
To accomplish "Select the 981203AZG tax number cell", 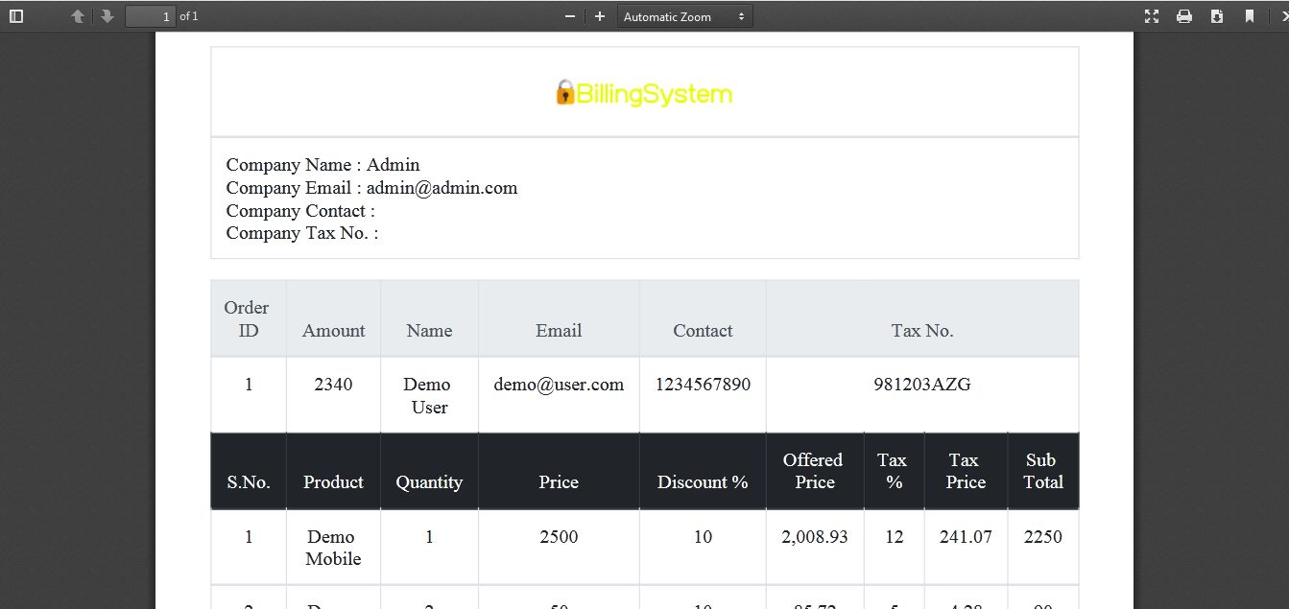I will coord(921,385).
